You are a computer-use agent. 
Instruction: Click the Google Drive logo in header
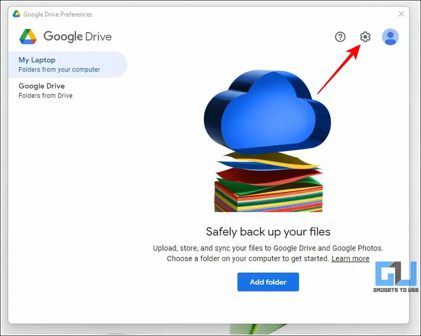(x=65, y=37)
